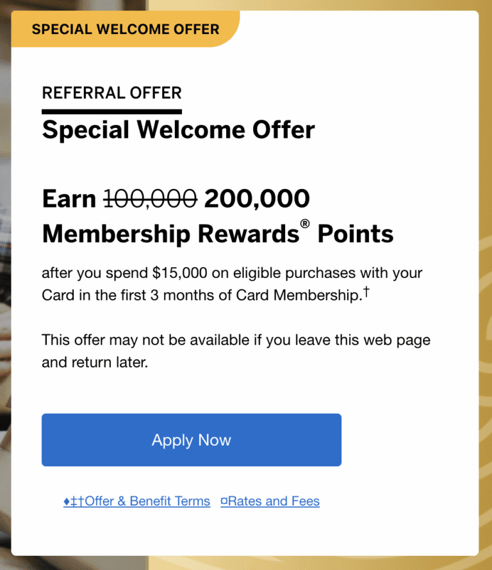Click the 'and return later.' text
Viewport: 492px width, 570px height.
tap(95, 362)
